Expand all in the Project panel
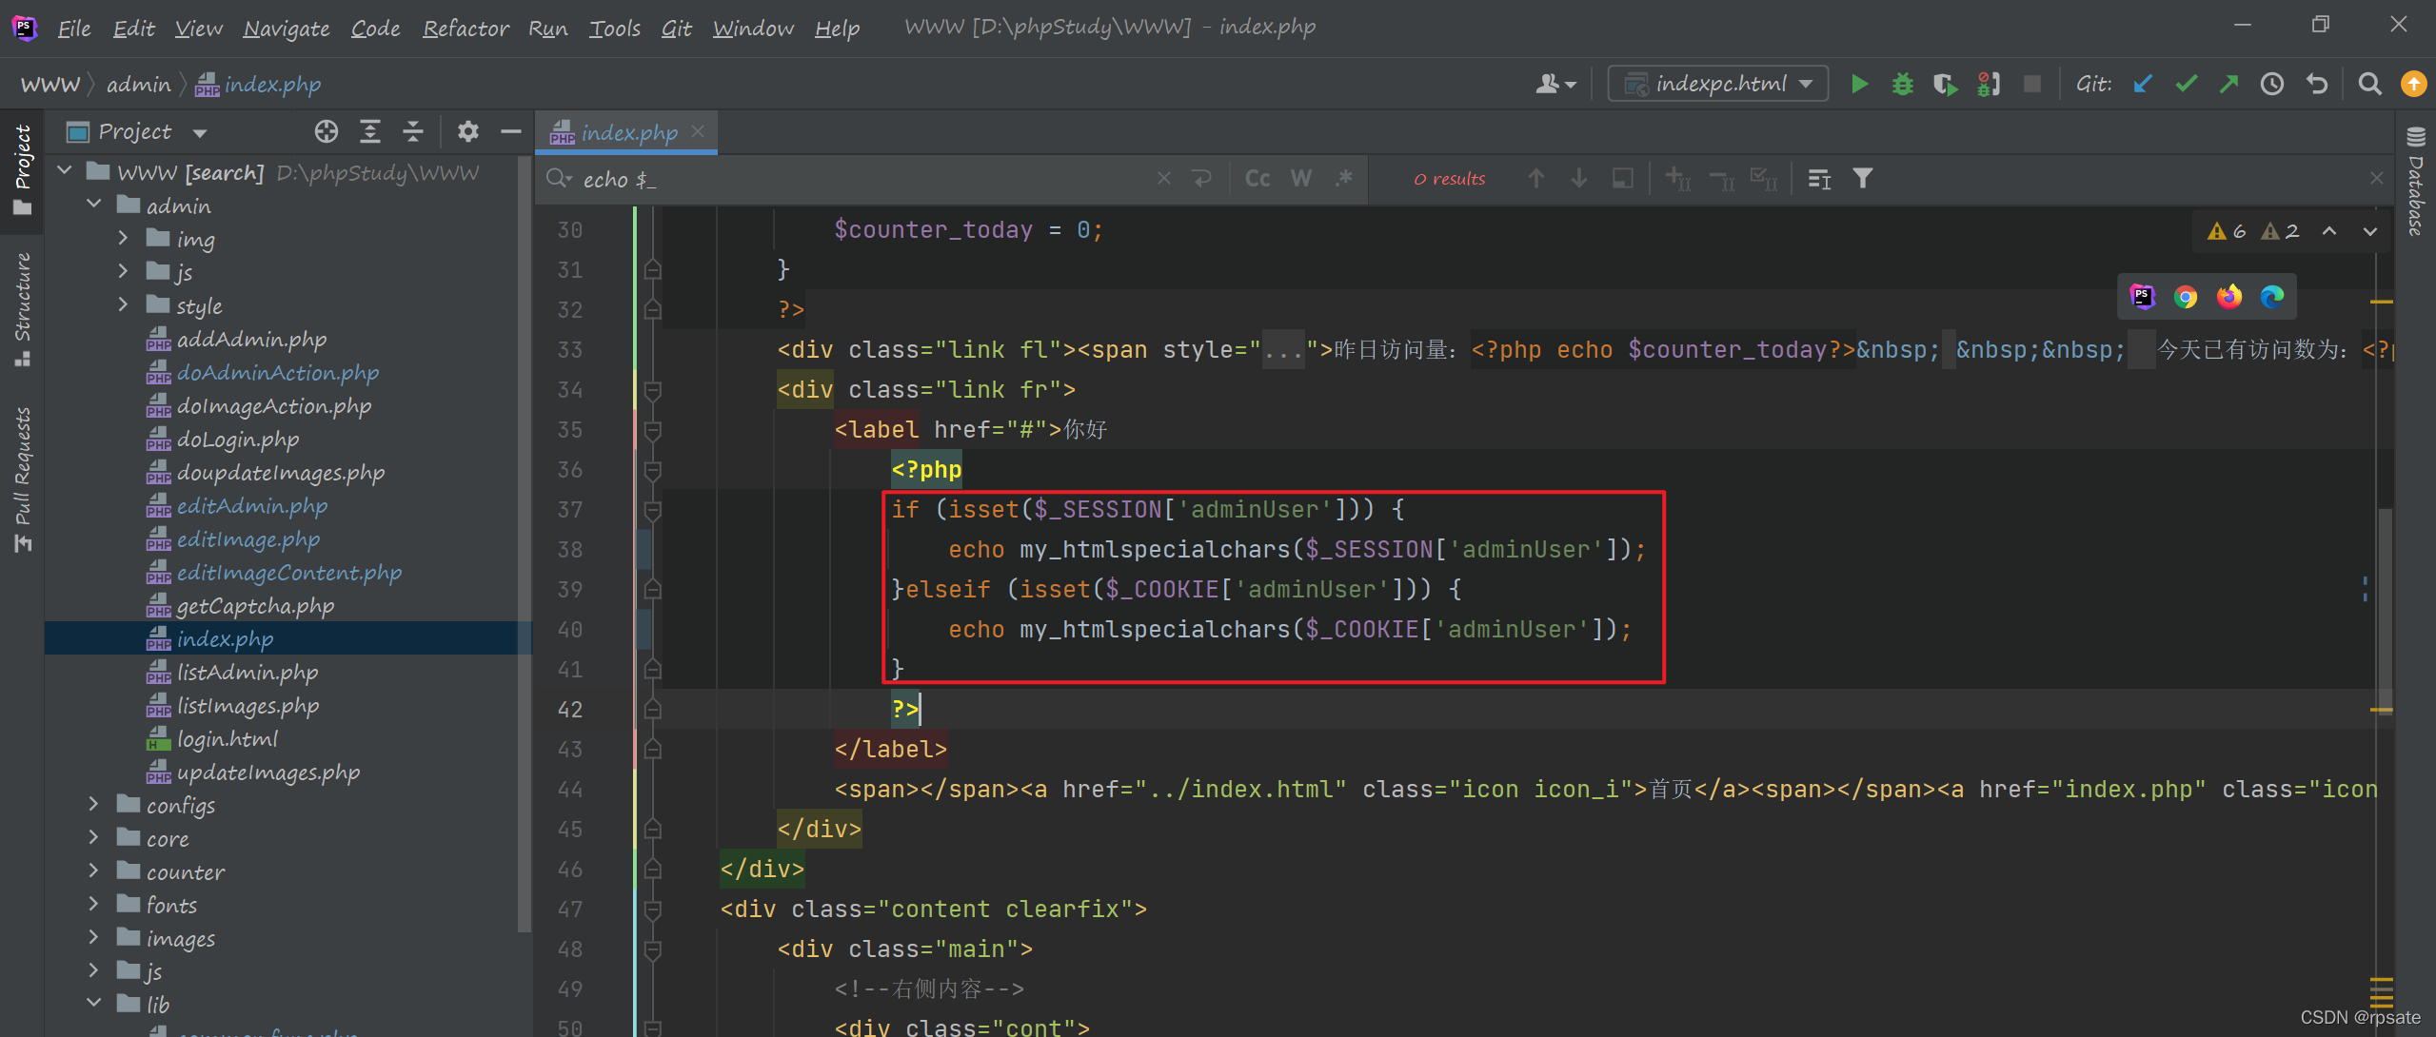The height and width of the screenshot is (1037, 2436). 369,131
